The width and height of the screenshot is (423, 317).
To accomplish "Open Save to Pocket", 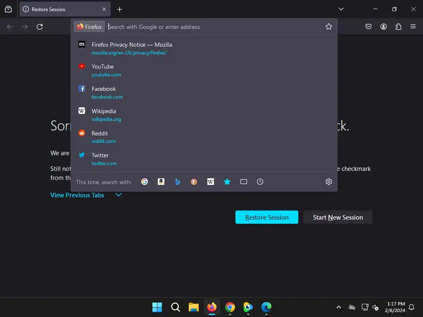I will (x=368, y=26).
